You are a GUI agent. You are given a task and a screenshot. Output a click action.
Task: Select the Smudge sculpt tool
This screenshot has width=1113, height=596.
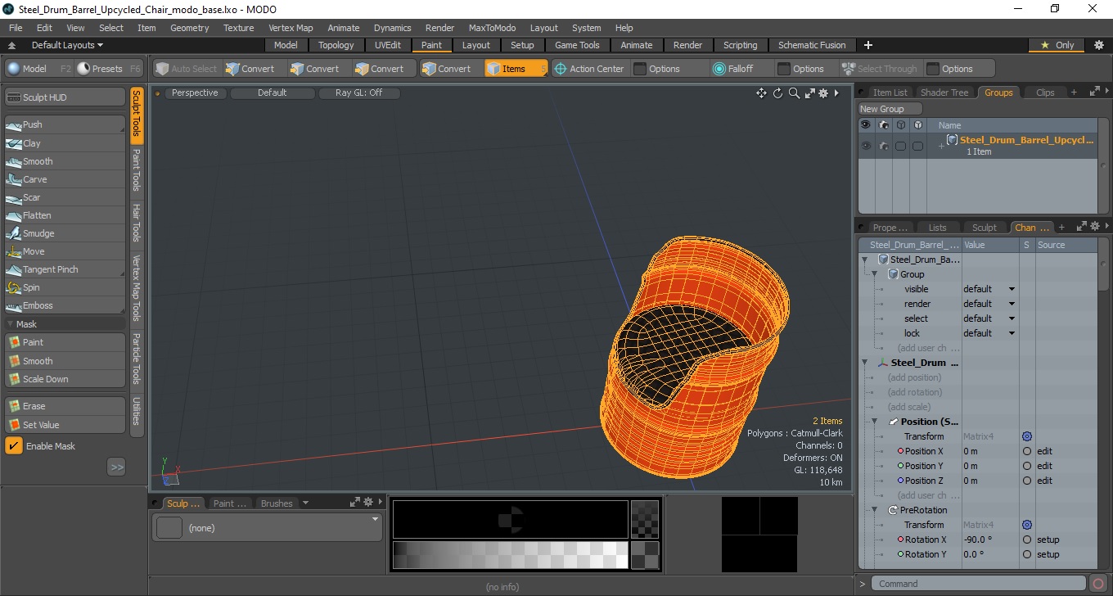[65, 233]
